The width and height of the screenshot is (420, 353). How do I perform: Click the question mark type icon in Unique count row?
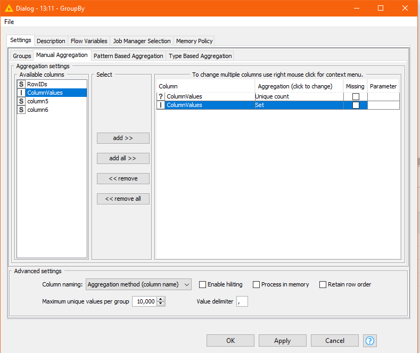coord(161,96)
